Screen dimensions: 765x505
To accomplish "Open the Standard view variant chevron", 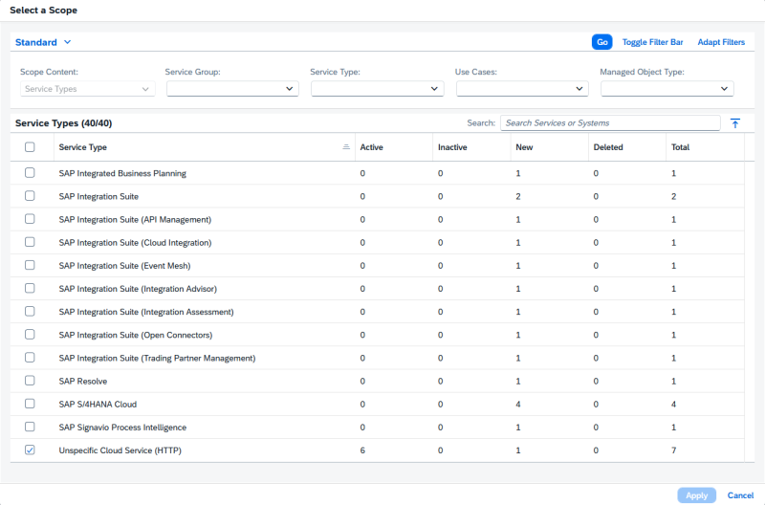I will (x=67, y=42).
